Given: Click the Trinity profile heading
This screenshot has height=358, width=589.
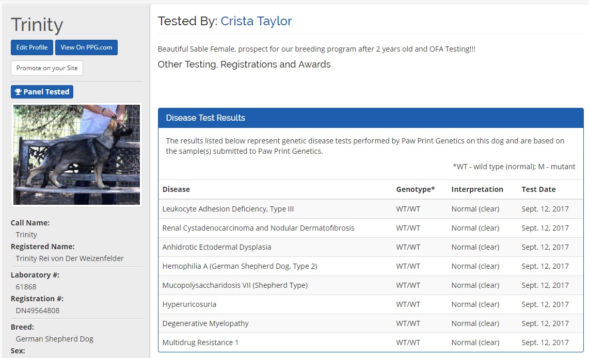Looking at the screenshot, I should (37, 25).
